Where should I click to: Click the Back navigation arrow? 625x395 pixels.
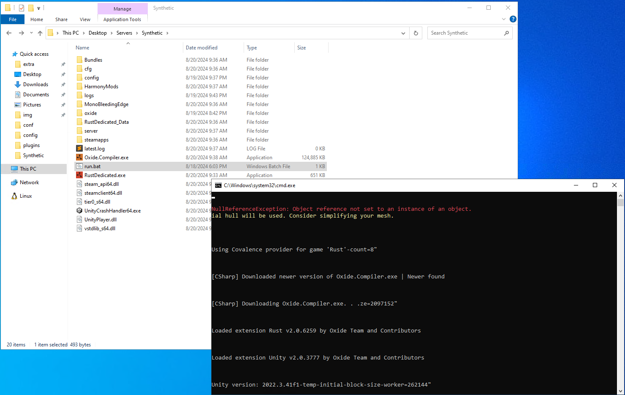click(x=9, y=33)
